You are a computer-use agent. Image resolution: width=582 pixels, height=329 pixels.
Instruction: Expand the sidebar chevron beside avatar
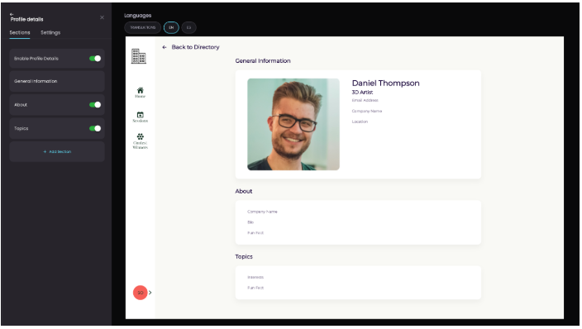click(150, 293)
